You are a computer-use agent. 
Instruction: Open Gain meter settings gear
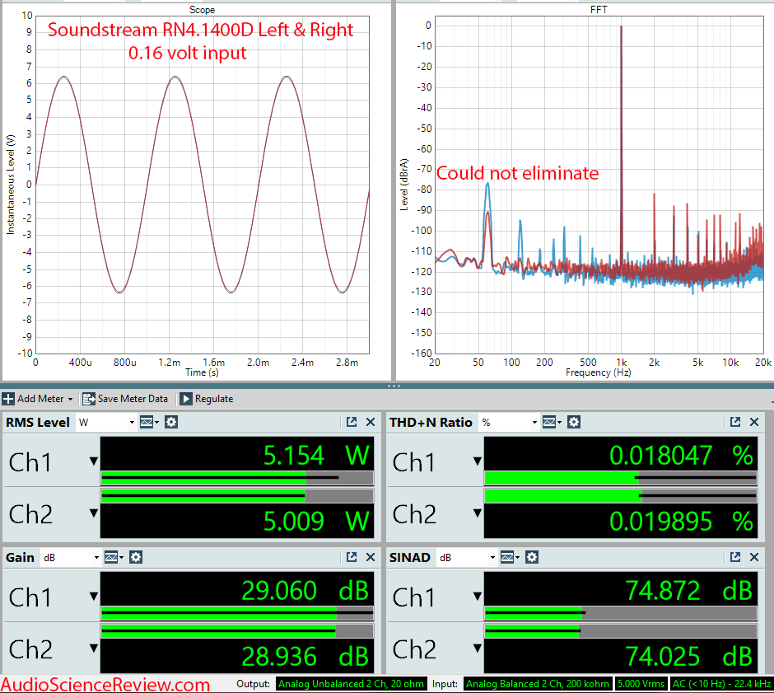pyautogui.click(x=136, y=557)
